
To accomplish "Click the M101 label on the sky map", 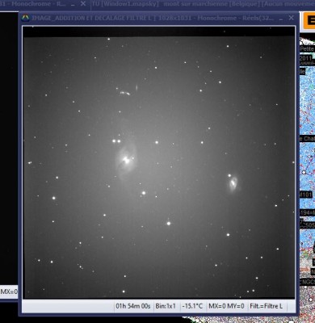I will point(306,195).
